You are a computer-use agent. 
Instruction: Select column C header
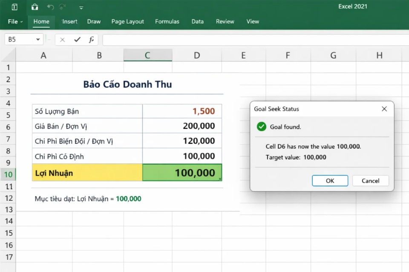pyautogui.click(x=147, y=55)
